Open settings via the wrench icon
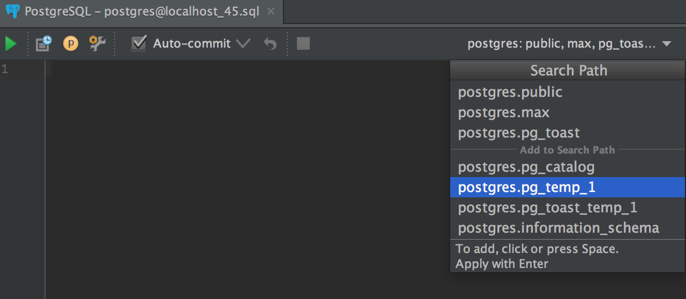This screenshot has width=686, height=299. [x=98, y=43]
